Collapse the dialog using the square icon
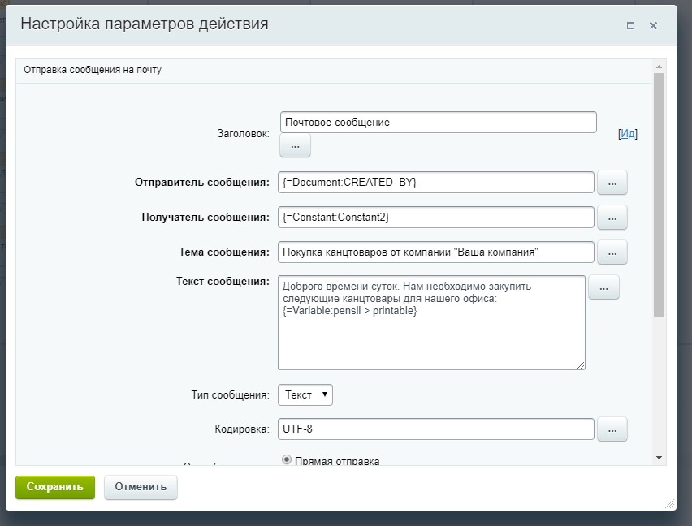 coord(629,25)
